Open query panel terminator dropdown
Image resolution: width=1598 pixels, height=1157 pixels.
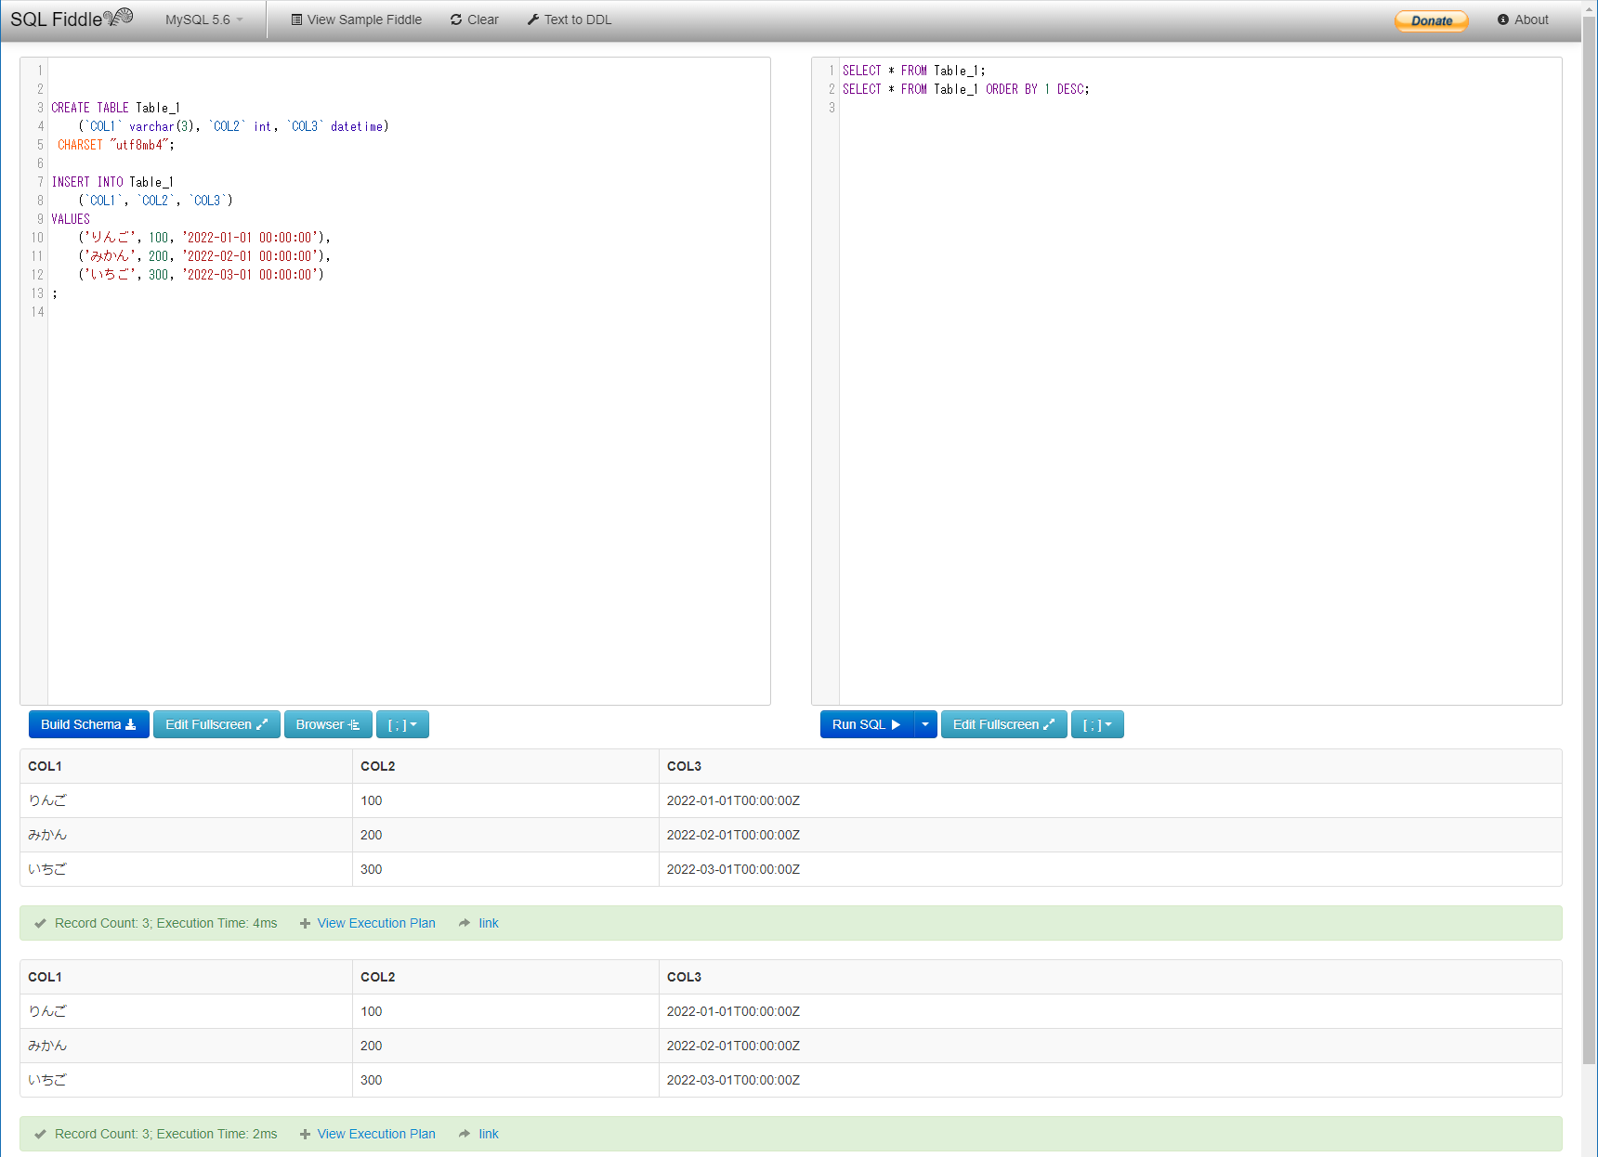[1097, 724]
